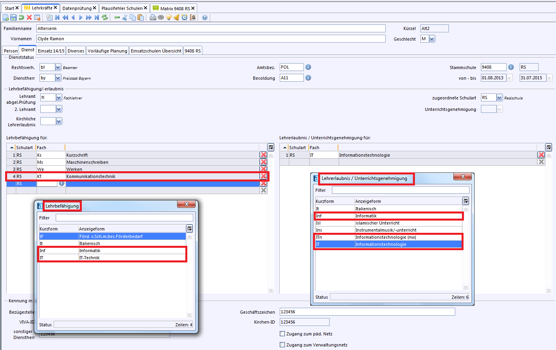Create a new record with toolbar icon

click(x=6, y=17)
